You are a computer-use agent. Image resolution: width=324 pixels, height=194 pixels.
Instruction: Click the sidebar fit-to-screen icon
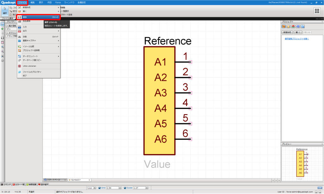pyautogui.click(x=3, y=42)
